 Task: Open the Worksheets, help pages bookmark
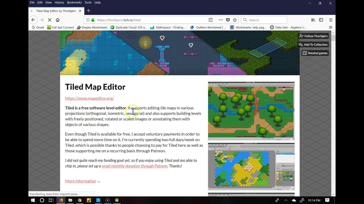(x=248, y=27)
